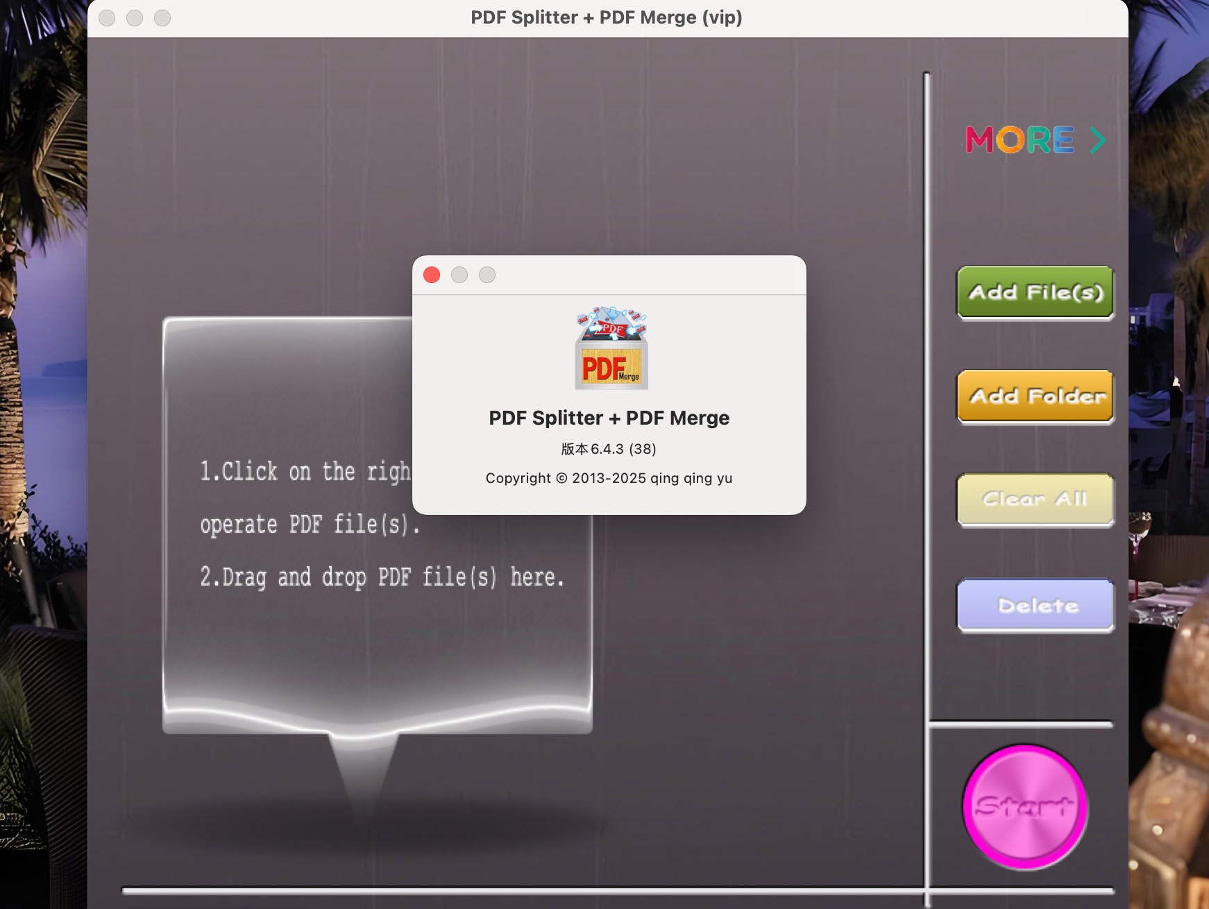Screen dimensions: 1209x909
Task: Click the main window title PDF Splitter + PDF Merge (vip)
Action: pyautogui.click(x=607, y=17)
